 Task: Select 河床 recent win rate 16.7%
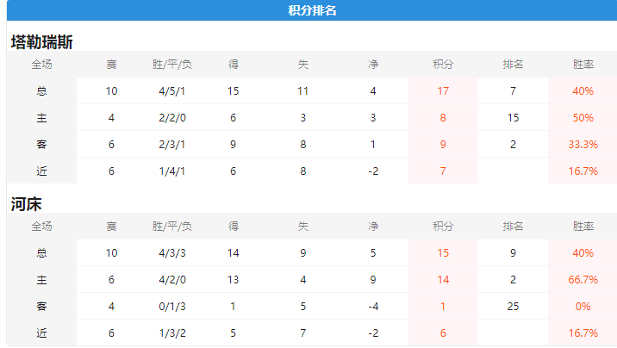(583, 333)
